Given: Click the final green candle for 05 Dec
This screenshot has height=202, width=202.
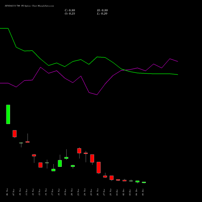Looking at the screenshot, I should tap(144, 182).
